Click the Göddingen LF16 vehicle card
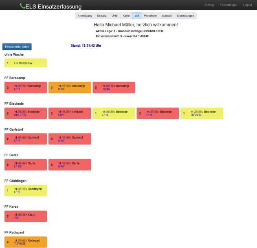 pos(26,190)
